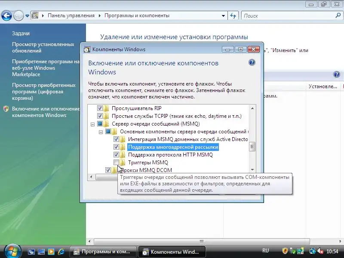Screen dimensions: 344x258
Task: Select 'Прослушиватель RIP' tree item text
Action: pyautogui.click(x=136, y=108)
